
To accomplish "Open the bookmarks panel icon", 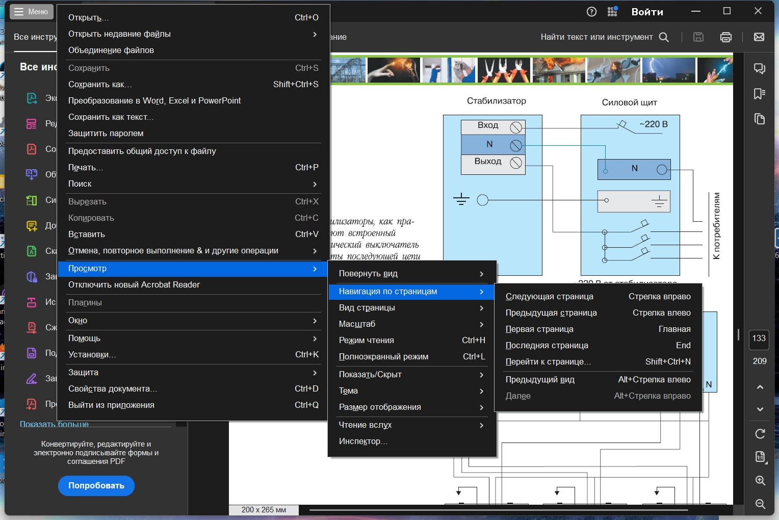I will tap(760, 94).
